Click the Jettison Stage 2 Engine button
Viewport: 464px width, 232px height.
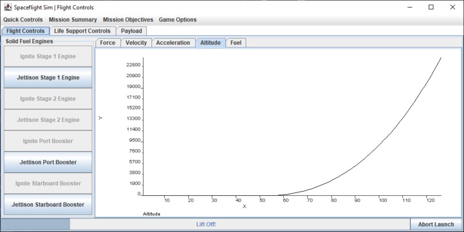click(x=48, y=120)
